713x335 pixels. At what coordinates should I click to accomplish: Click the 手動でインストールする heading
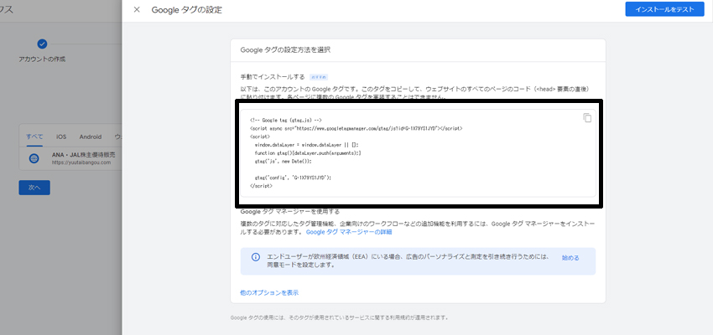(273, 77)
